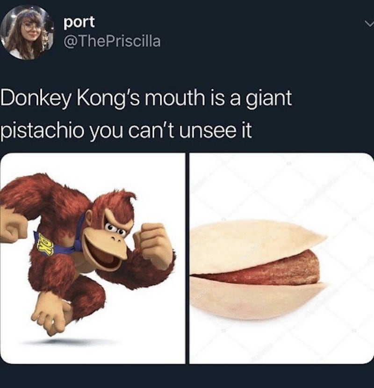Open the pistachio image attachment
The height and width of the screenshot is (388, 374).
pos(281,259)
